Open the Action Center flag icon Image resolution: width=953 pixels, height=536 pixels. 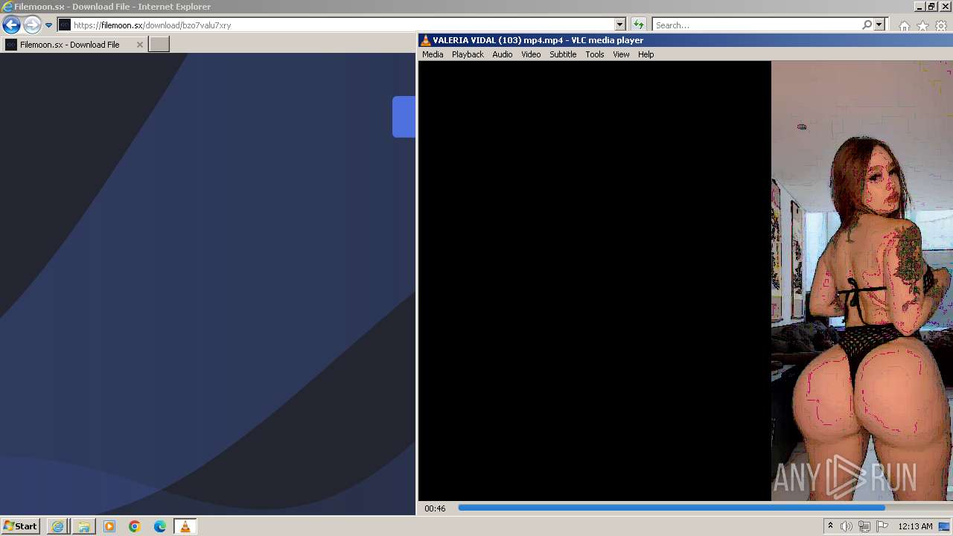882,526
